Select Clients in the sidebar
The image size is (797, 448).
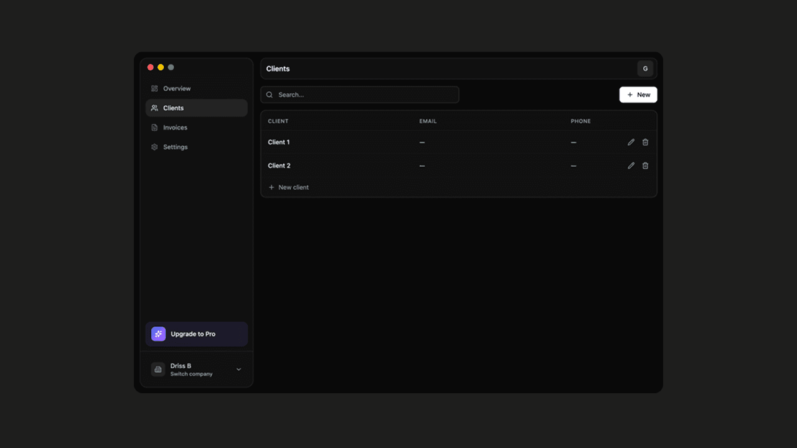[173, 108]
